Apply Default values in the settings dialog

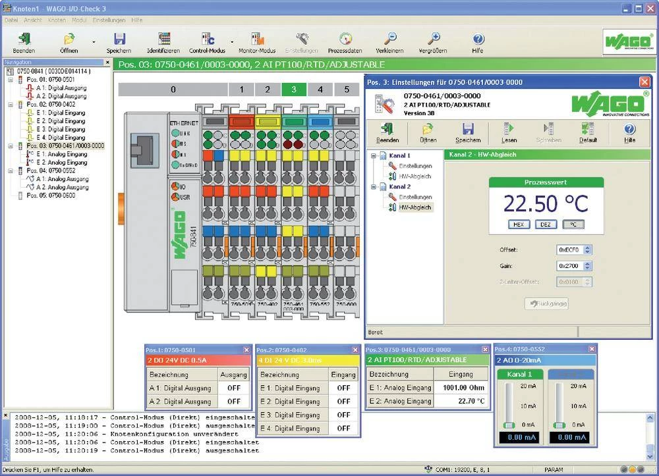click(586, 132)
